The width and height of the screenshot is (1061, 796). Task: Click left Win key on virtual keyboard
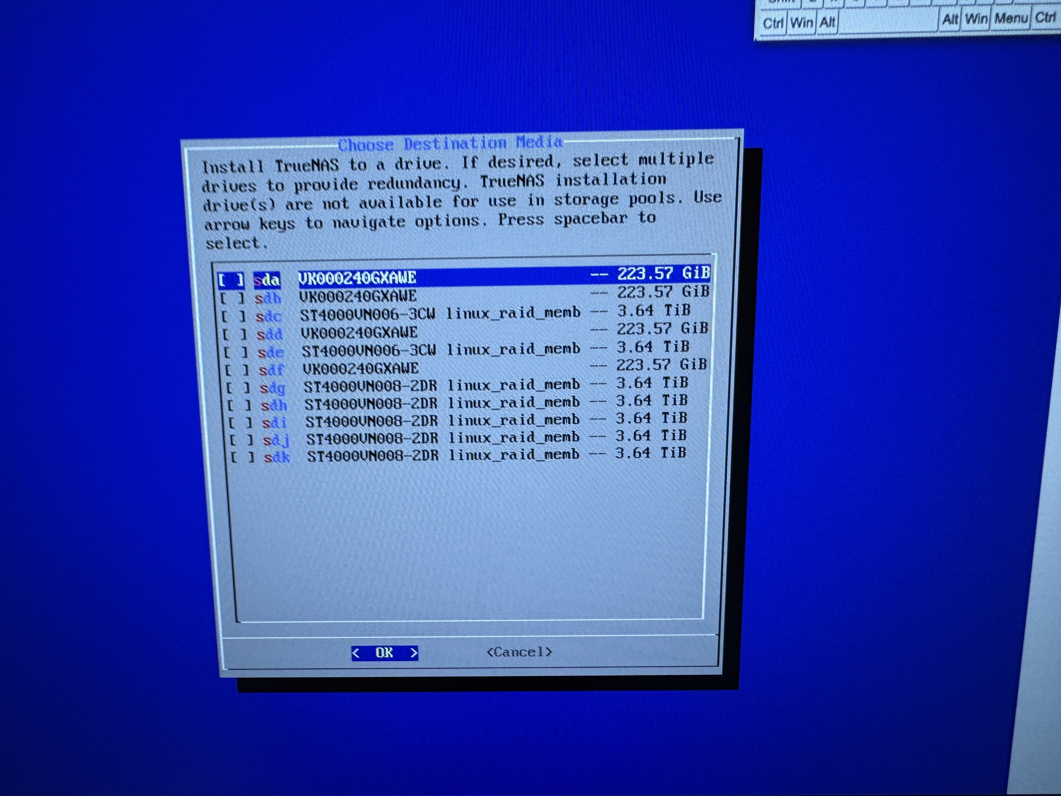click(x=802, y=23)
